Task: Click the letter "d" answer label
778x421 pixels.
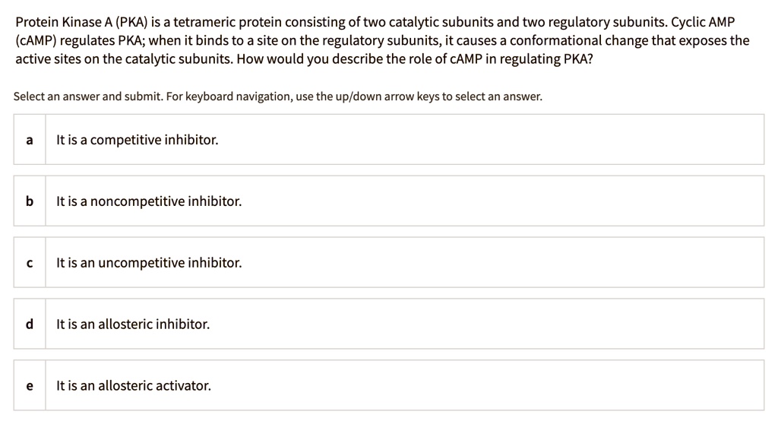Action: click(30, 324)
